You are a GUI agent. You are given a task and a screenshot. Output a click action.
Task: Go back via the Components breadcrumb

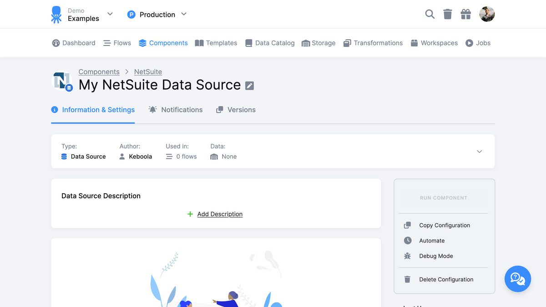(x=99, y=71)
